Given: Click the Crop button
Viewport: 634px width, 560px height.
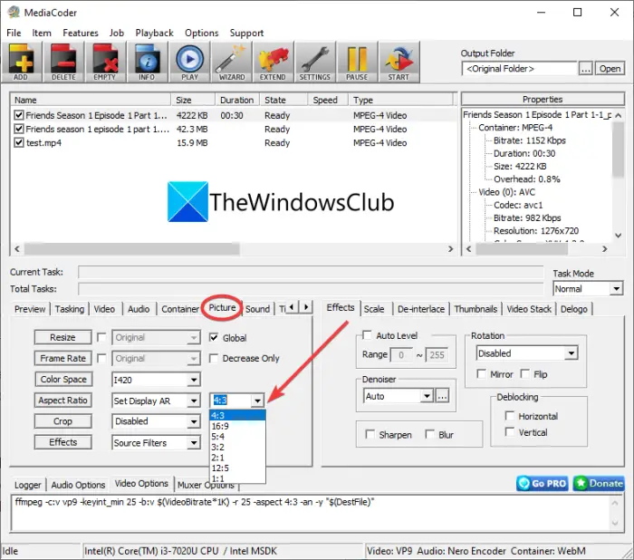Looking at the screenshot, I should (62, 421).
